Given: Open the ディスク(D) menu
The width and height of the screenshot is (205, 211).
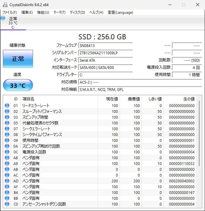Looking at the screenshot, I should (78, 13).
